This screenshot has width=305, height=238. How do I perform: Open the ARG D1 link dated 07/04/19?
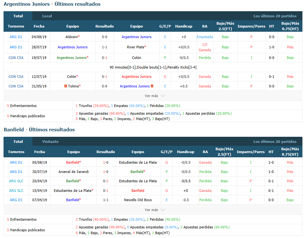click(x=16, y=200)
